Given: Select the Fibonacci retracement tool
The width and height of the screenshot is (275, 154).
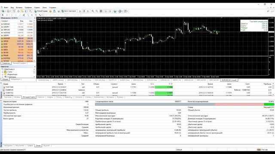Looking at the screenshot, I should (x=28, y=15).
